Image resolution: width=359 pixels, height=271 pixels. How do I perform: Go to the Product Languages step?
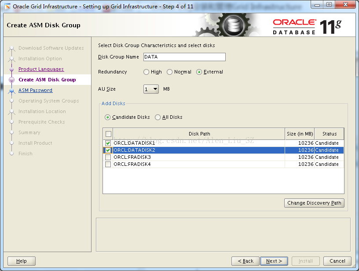(41, 69)
